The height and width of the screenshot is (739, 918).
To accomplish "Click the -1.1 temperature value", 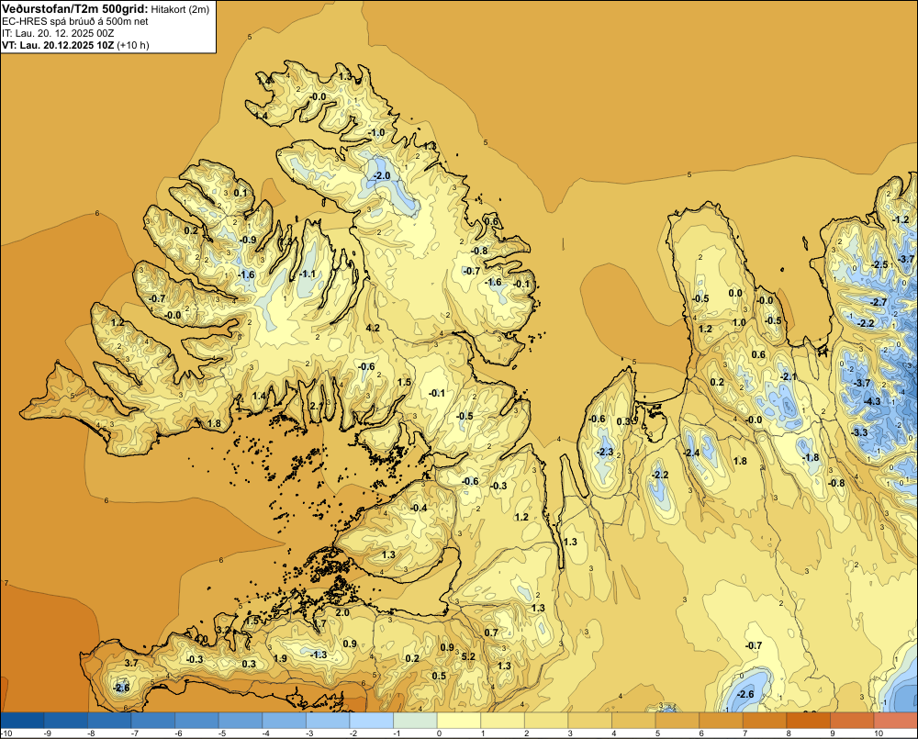I will (308, 274).
